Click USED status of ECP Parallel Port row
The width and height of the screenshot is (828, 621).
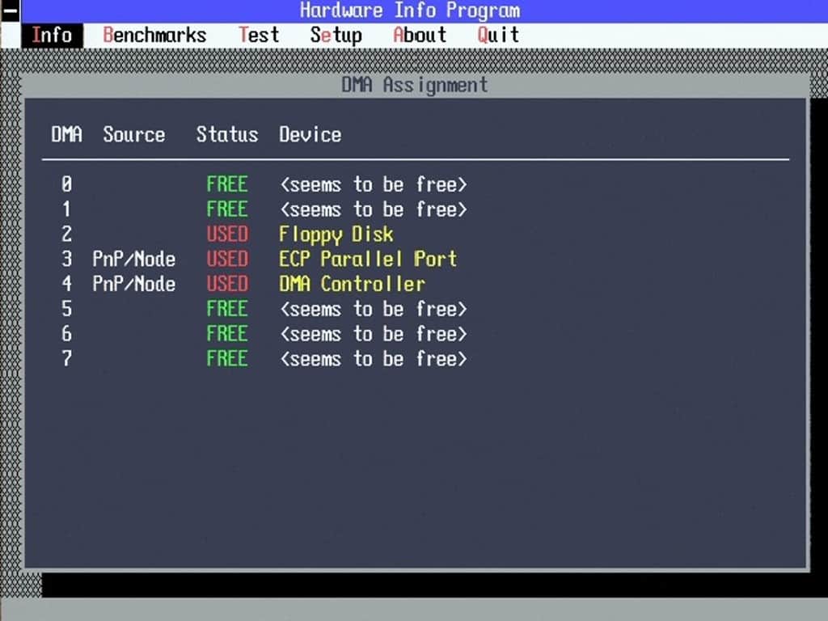point(227,259)
